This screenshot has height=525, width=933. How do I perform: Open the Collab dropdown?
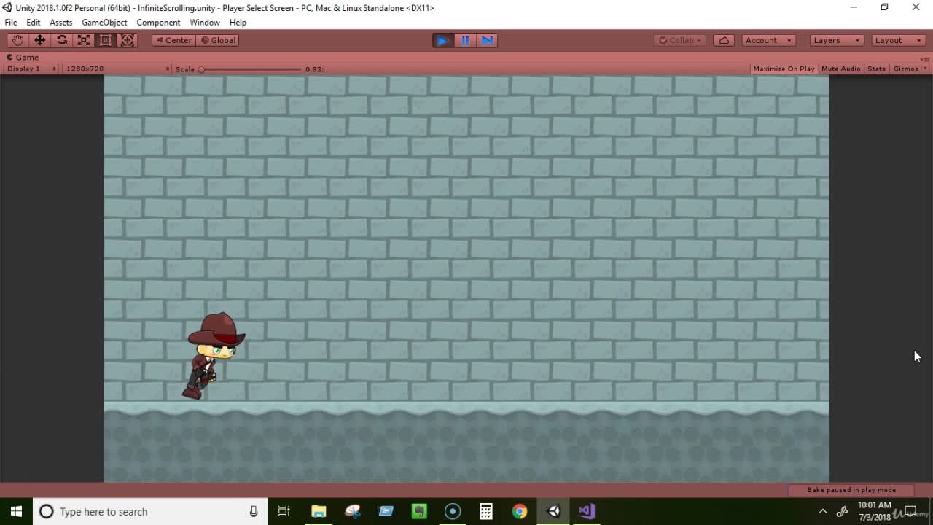tap(679, 40)
